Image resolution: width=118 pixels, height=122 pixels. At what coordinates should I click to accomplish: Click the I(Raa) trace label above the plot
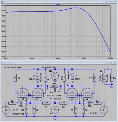pyautogui.click(x=58, y=5)
